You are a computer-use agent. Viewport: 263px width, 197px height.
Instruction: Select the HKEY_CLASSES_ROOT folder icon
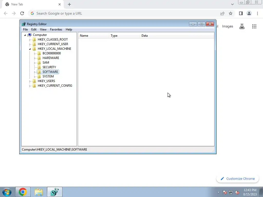pos(34,39)
